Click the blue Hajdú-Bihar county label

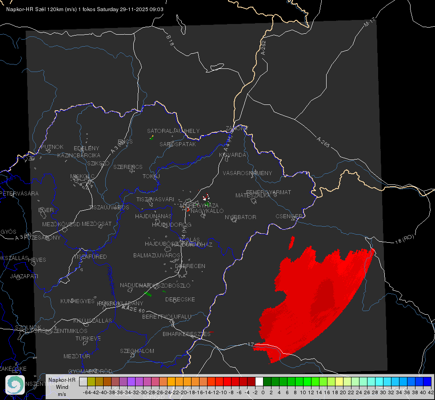[x=111, y=281]
